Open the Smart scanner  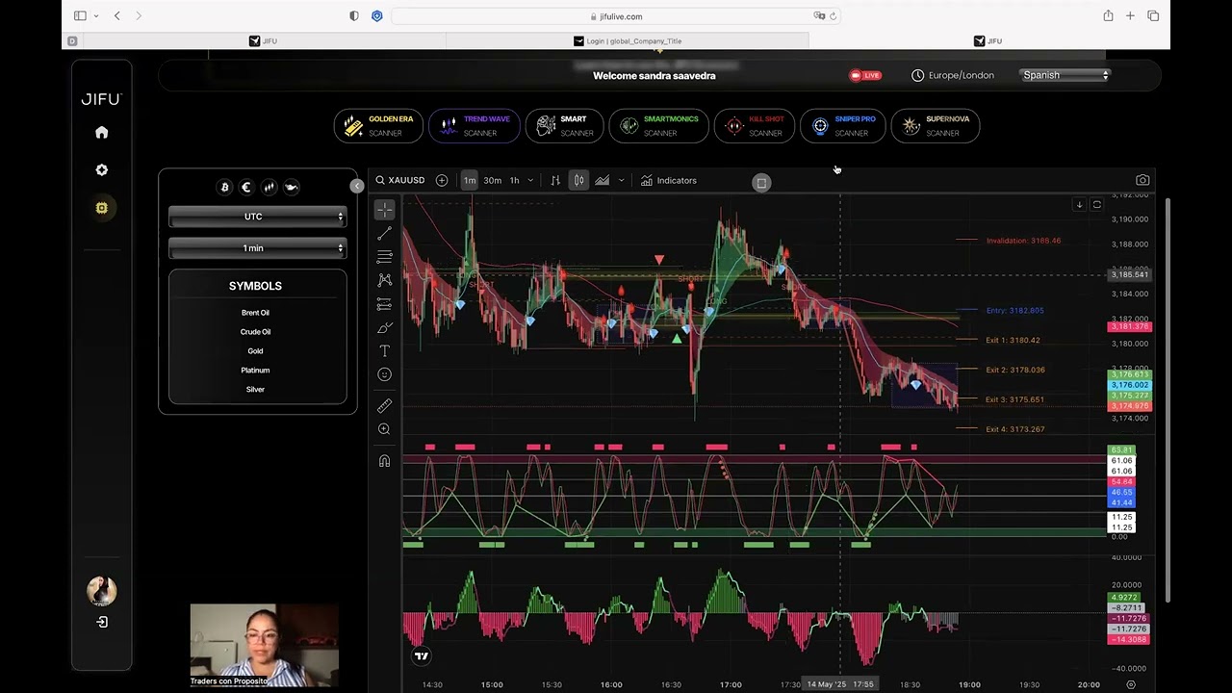click(x=564, y=126)
